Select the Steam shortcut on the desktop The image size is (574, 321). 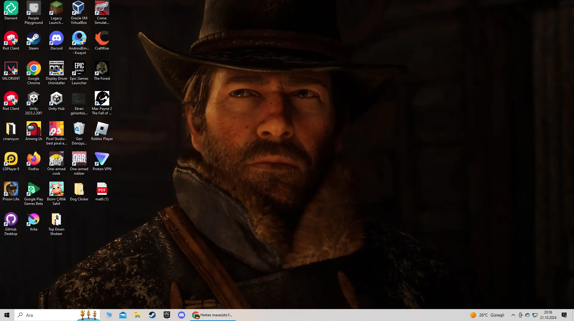pos(34,41)
